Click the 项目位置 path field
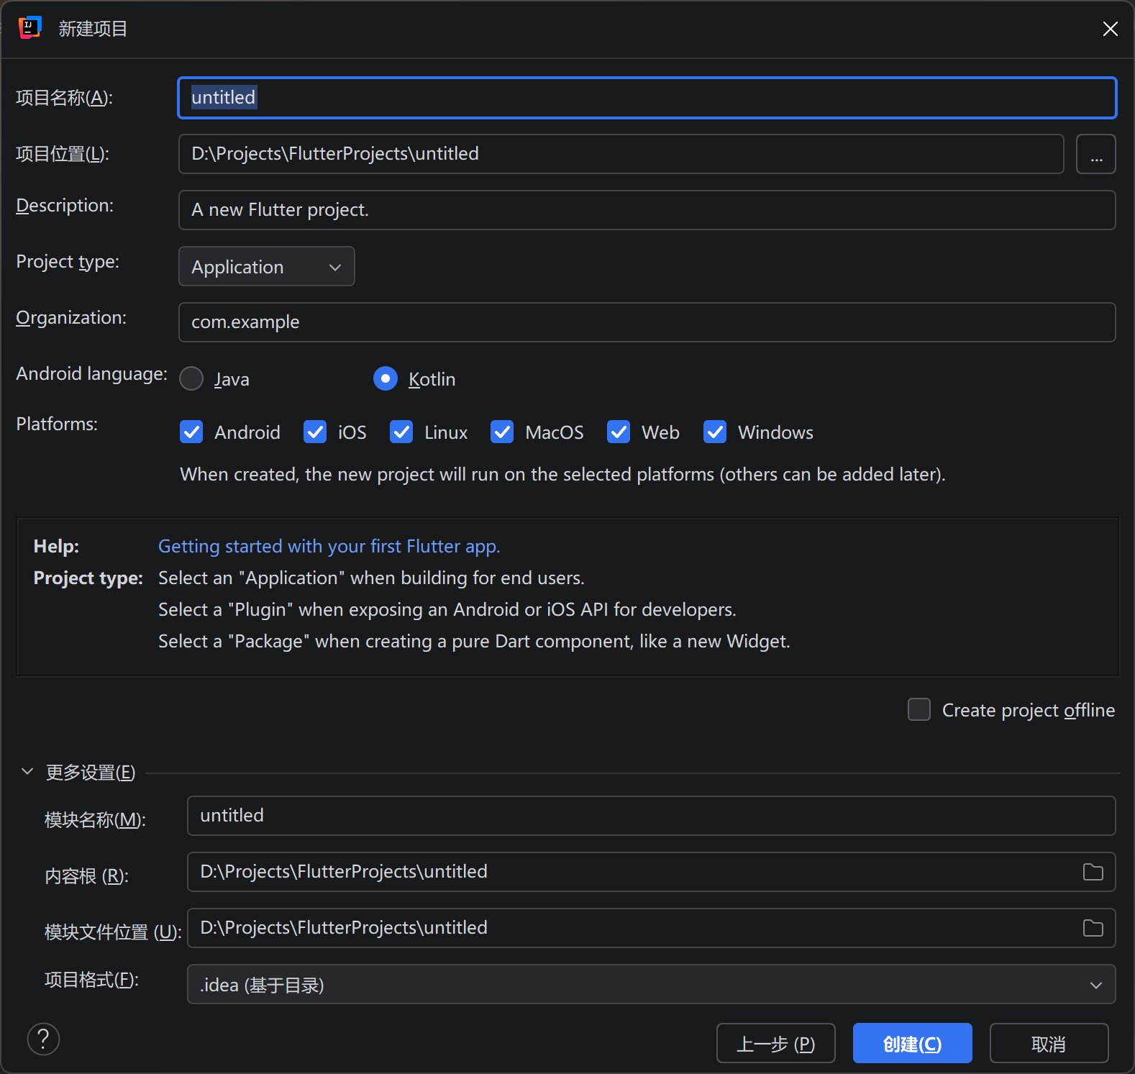 point(621,154)
